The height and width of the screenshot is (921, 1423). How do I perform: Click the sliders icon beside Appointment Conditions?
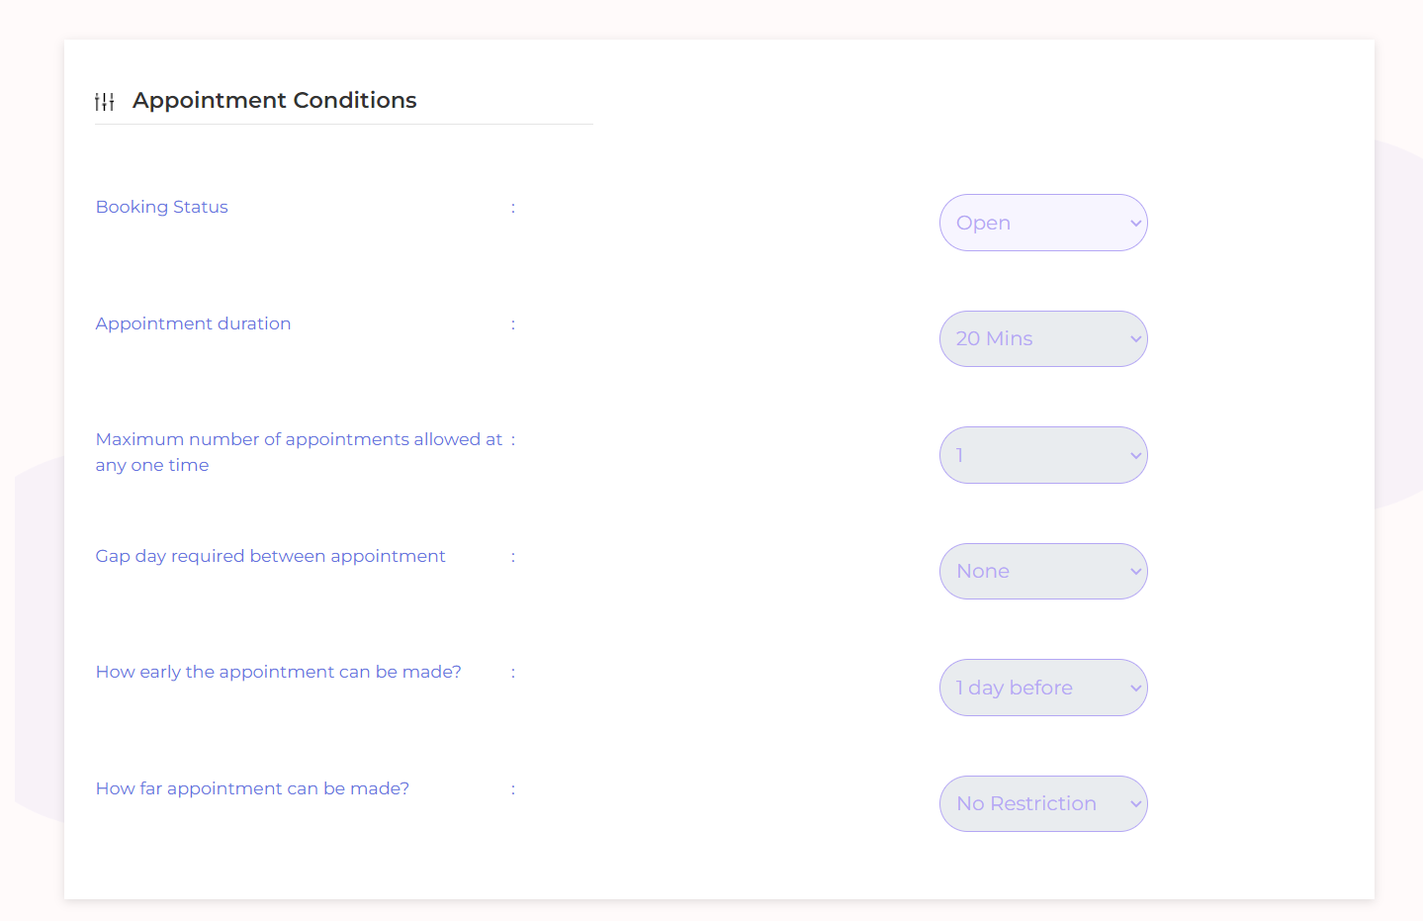coord(105,101)
